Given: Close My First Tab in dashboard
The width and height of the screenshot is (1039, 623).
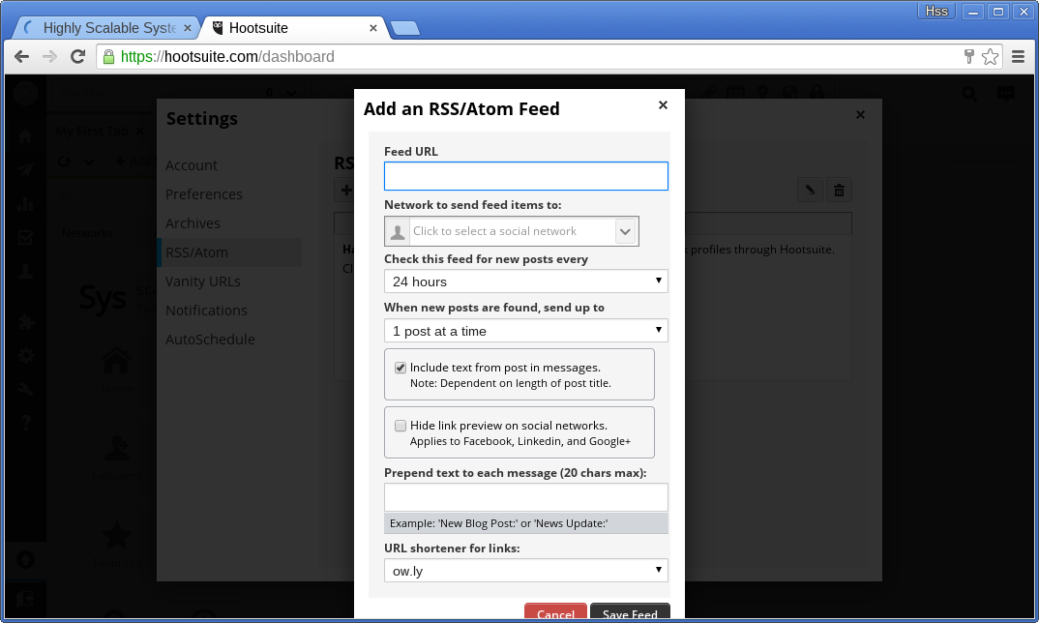Looking at the screenshot, I should (x=139, y=132).
